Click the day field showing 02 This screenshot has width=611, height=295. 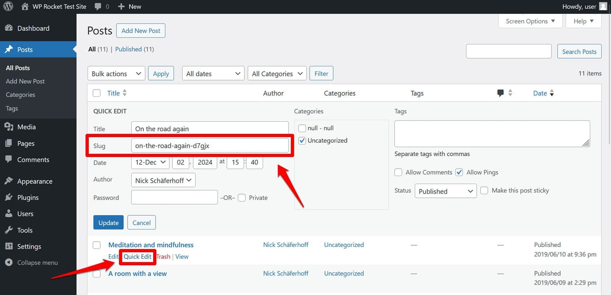tap(181, 162)
